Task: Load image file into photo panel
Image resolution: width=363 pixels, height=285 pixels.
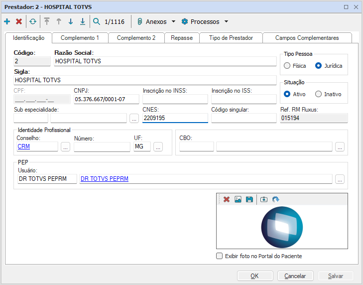Action: (238, 199)
